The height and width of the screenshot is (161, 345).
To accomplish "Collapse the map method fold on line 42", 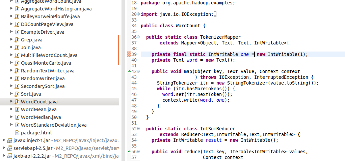I will point(138,71).
